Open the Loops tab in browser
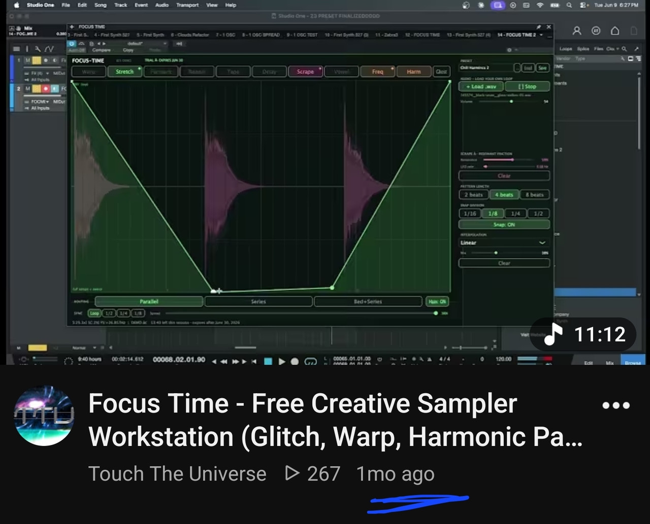The image size is (650, 524). 565,49
